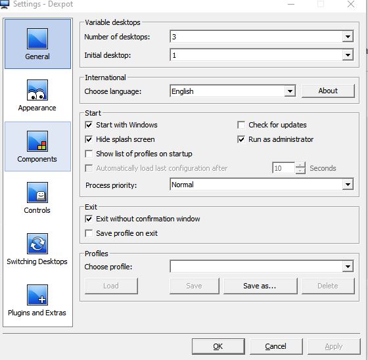The image size is (368, 360).
Task: Confirm settings with OK
Action: pos(218,346)
